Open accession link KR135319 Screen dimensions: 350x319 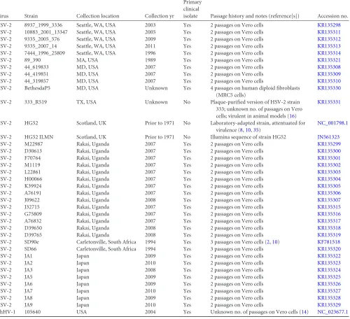pos(329,235)
